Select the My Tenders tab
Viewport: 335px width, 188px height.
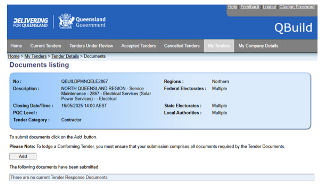click(219, 46)
